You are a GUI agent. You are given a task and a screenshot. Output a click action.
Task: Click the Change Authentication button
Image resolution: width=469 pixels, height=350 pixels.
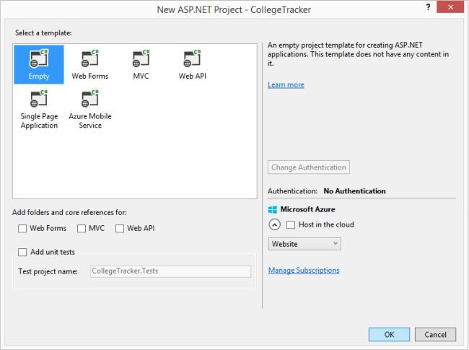click(309, 167)
